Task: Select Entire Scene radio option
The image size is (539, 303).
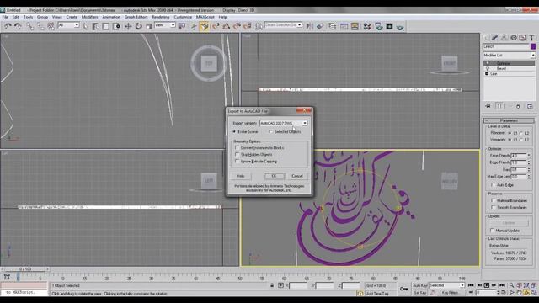Action: click(234, 131)
